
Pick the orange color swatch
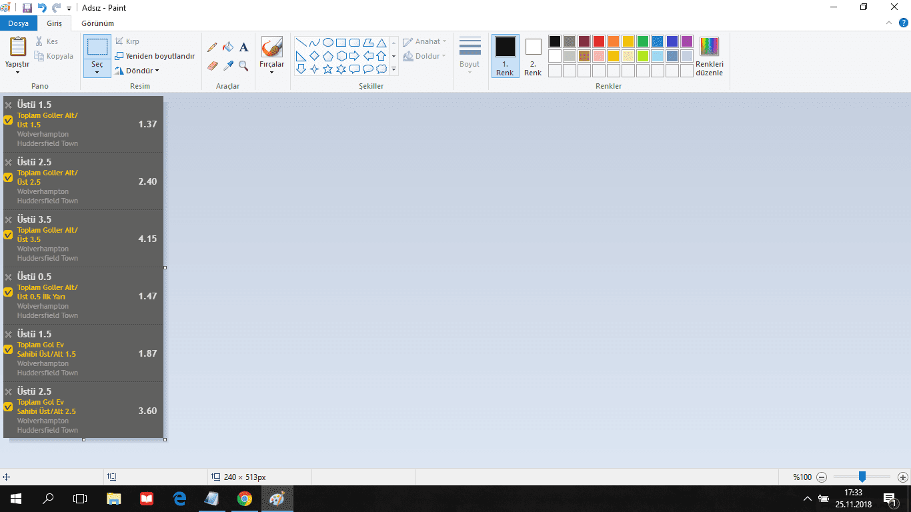click(x=614, y=41)
